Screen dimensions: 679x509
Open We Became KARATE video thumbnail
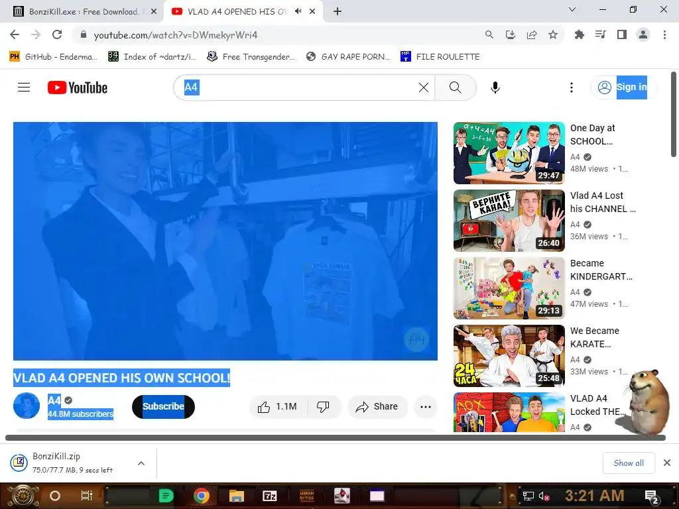[509, 356]
